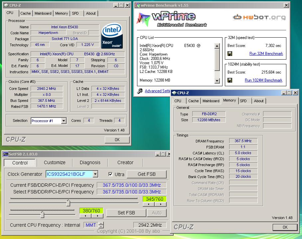302x239 pixels.
Task: Click the Current FSB/DDR frequency field
Action: click(x=132, y=185)
